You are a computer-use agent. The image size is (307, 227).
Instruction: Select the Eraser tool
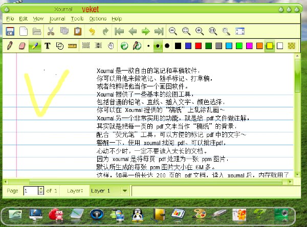click(x=22, y=46)
